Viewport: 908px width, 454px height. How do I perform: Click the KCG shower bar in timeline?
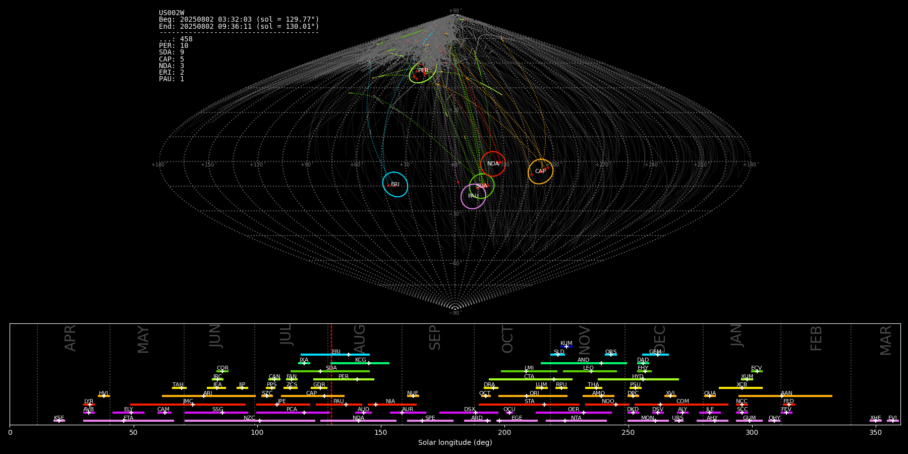click(360, 363)
